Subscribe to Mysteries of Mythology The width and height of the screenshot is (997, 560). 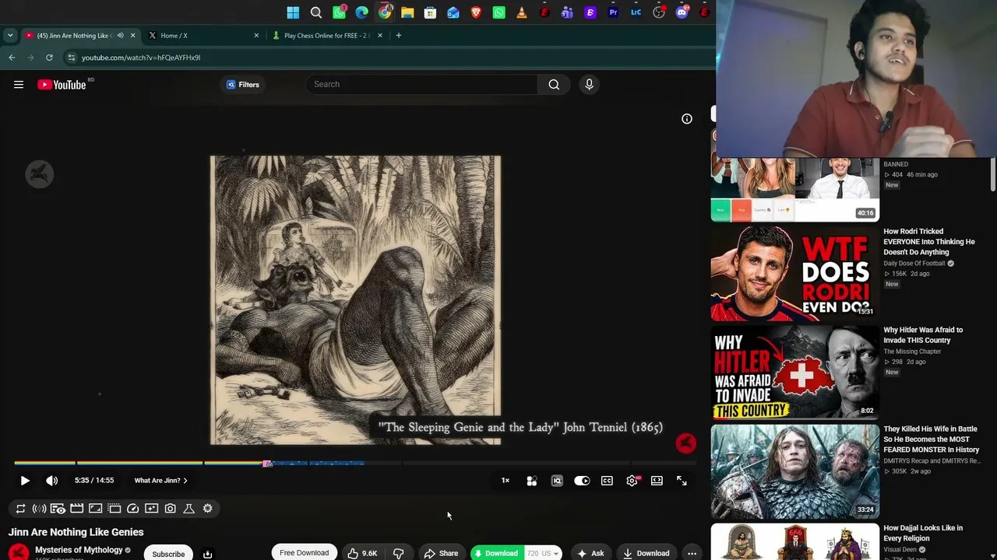168,554
